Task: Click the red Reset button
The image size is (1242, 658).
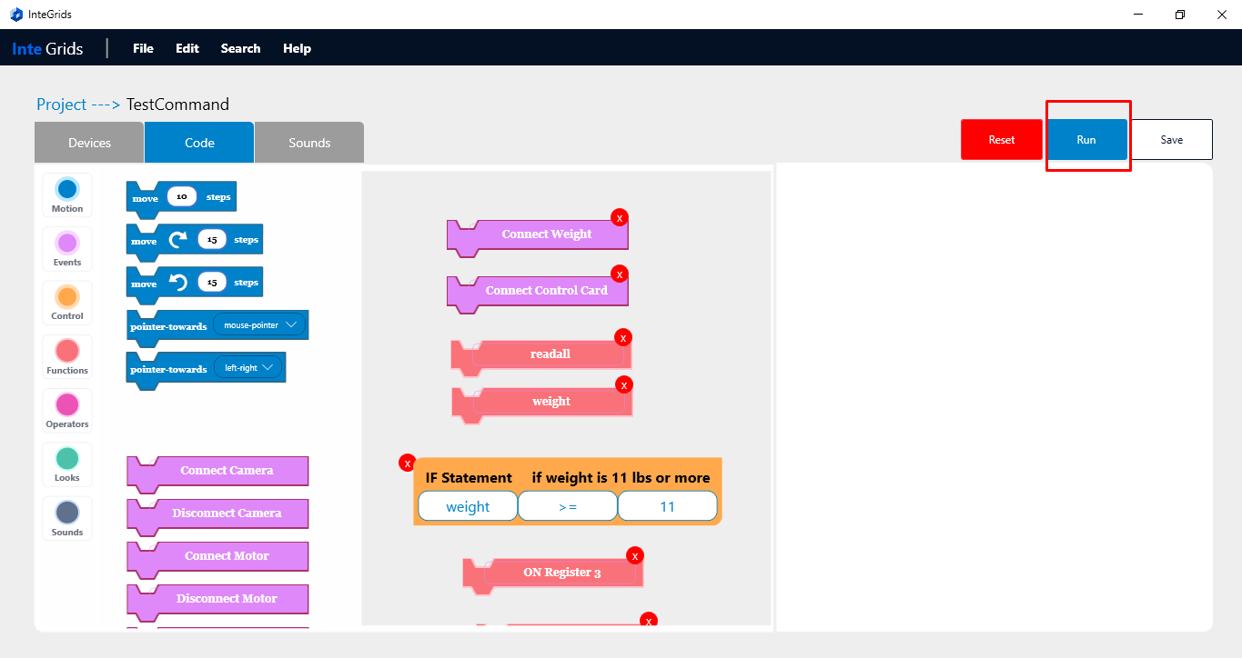Action: point(1002,139)
